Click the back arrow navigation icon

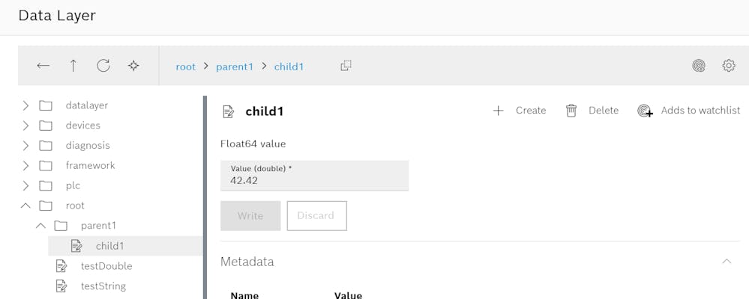(43, 66)
